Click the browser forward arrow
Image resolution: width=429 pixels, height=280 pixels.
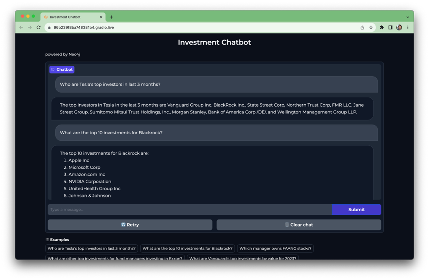(x=30, y=27)
